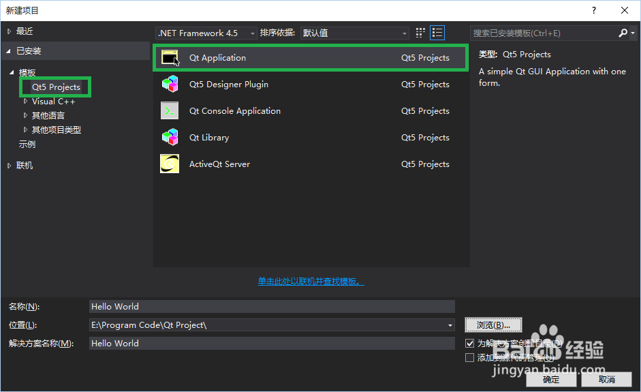Viewport: 641px width, 392px height.
Task: Open the search options dropdown arrow
Action: coord(633,33)
